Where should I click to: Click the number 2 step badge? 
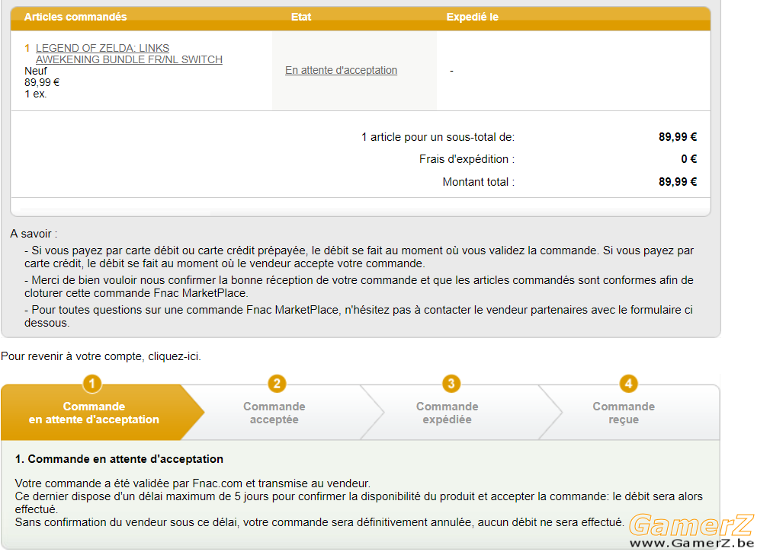point(277,384)
